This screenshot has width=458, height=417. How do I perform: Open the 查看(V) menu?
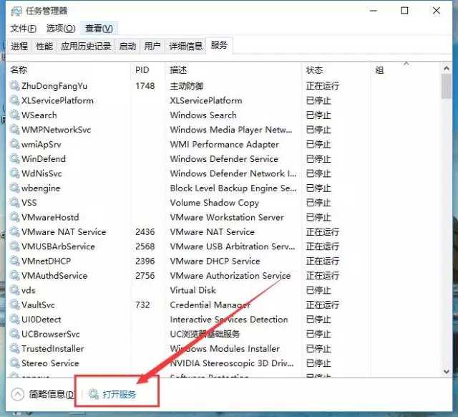pyautogui.click(x=99, y=29)
